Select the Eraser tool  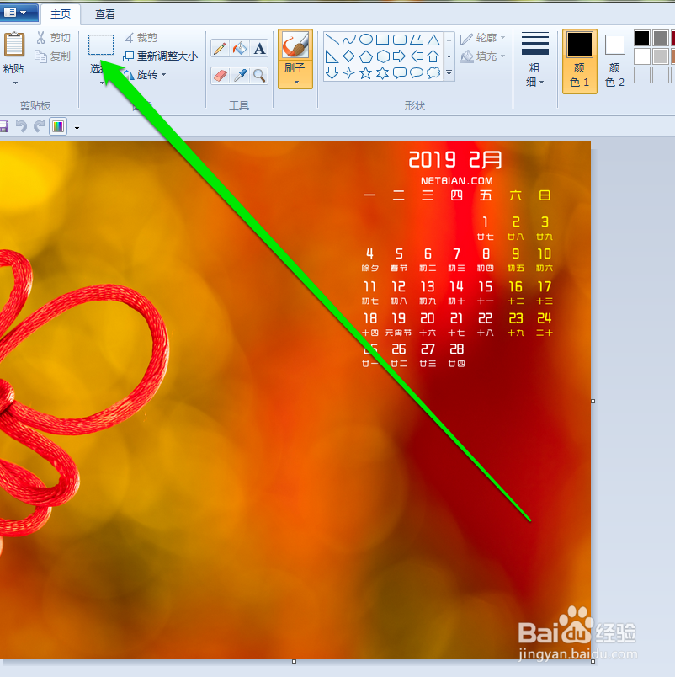220,76
